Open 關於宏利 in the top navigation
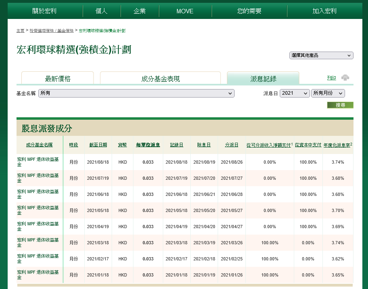The height and width of the screenshot is (289, 368). [44, 11]
